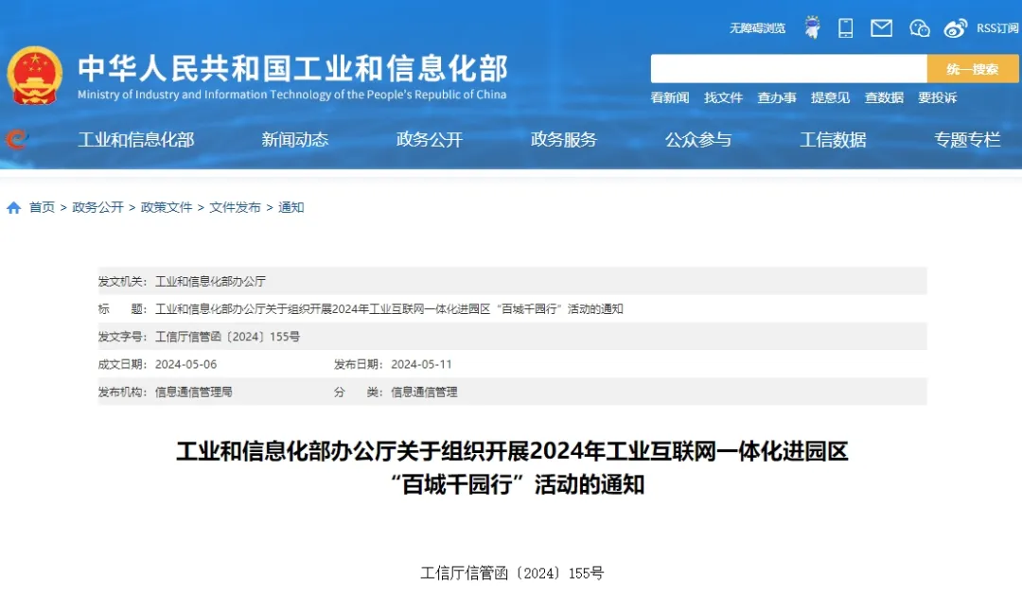This screenshot has width=1022, height=593.
Task: Click the RSS订阅 subscription link
Action: tap(998, 28)
